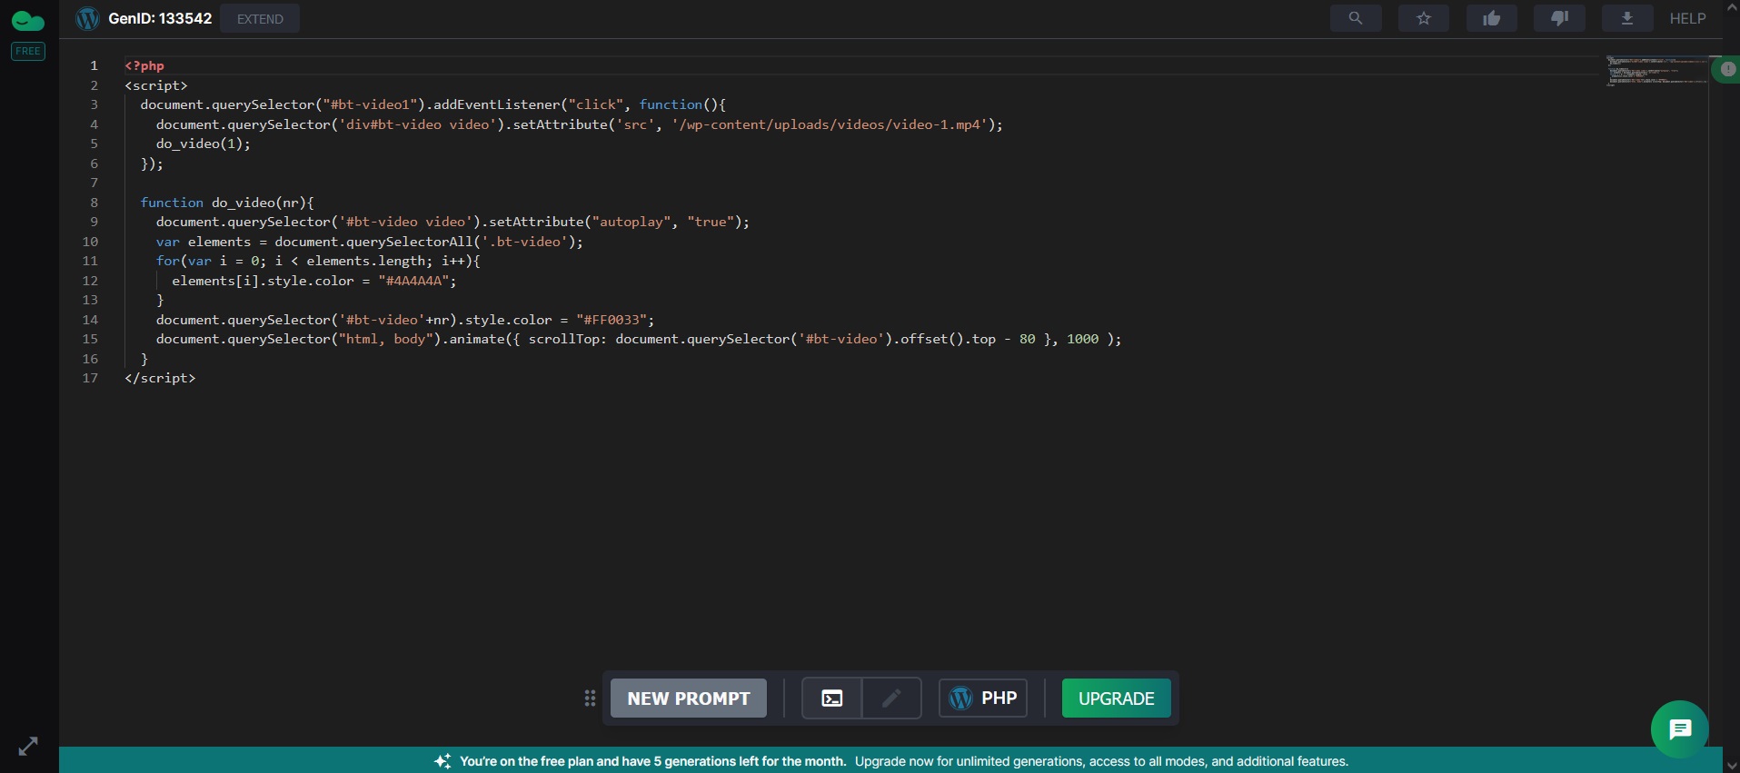Click 'GenID: 133542' title text

pyautogui.click(x=160, y=18)
